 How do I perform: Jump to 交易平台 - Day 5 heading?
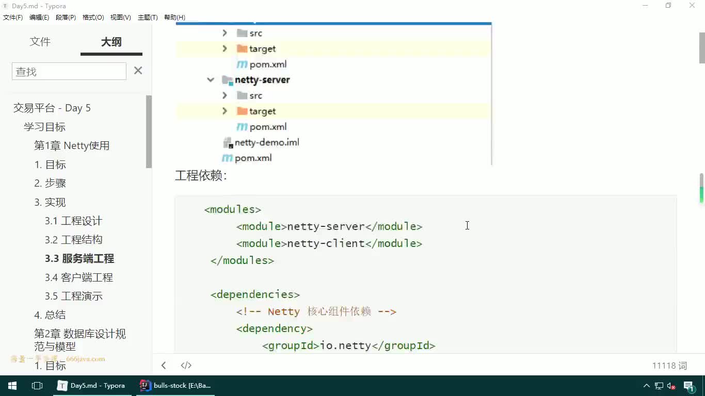coord(52,108)
